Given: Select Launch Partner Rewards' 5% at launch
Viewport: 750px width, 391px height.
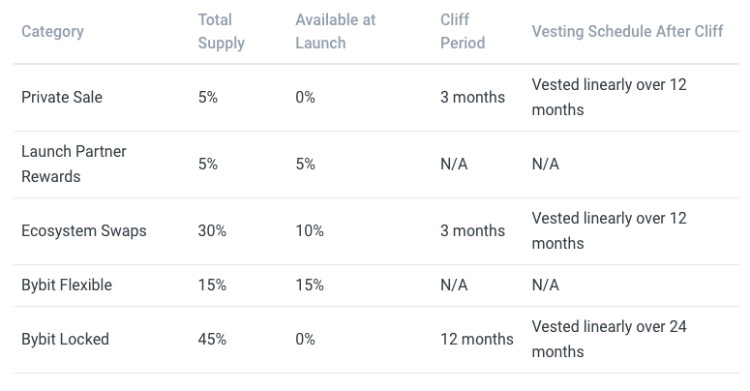Looking at the screenshot, I should [x=305, y=165].
